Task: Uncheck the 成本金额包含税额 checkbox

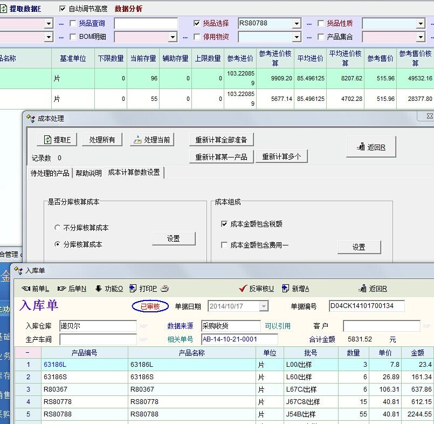Action: [x=224, y=224]
